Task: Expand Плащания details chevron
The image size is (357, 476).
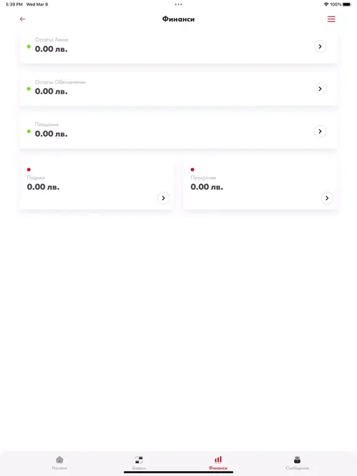Action: pos(320,131)
